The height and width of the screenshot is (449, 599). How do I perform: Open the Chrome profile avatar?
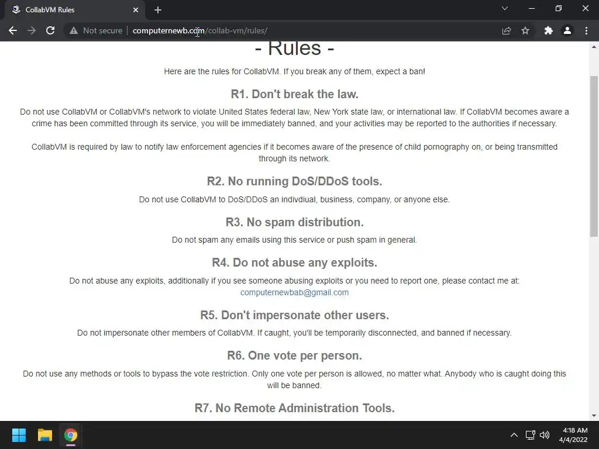[x=567, y=30]
